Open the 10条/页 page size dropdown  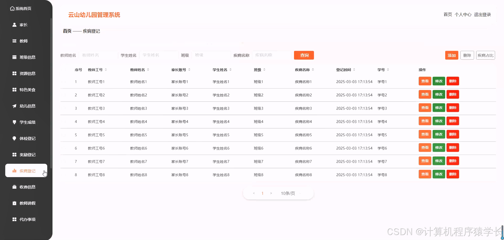(x=291, y=193)
